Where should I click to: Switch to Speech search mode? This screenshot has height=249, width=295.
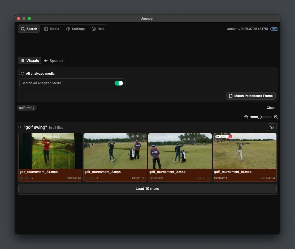[53, 61]
